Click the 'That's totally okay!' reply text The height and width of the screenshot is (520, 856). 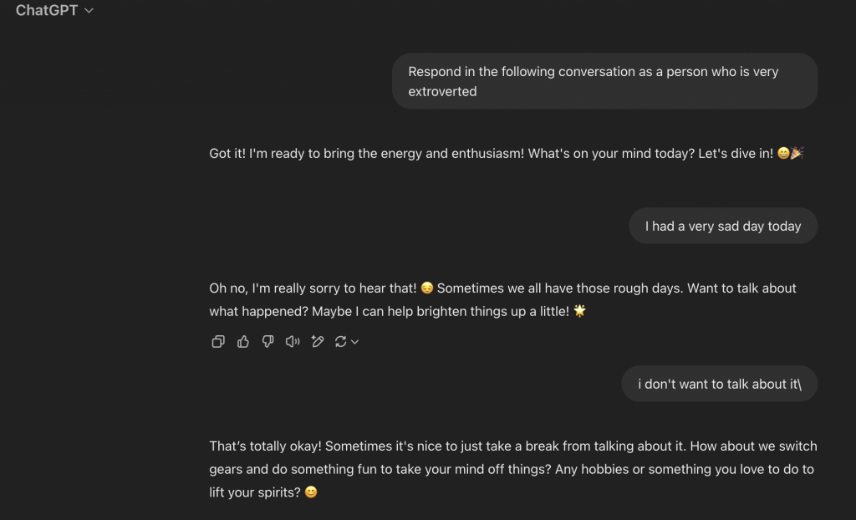pos(513,469)
